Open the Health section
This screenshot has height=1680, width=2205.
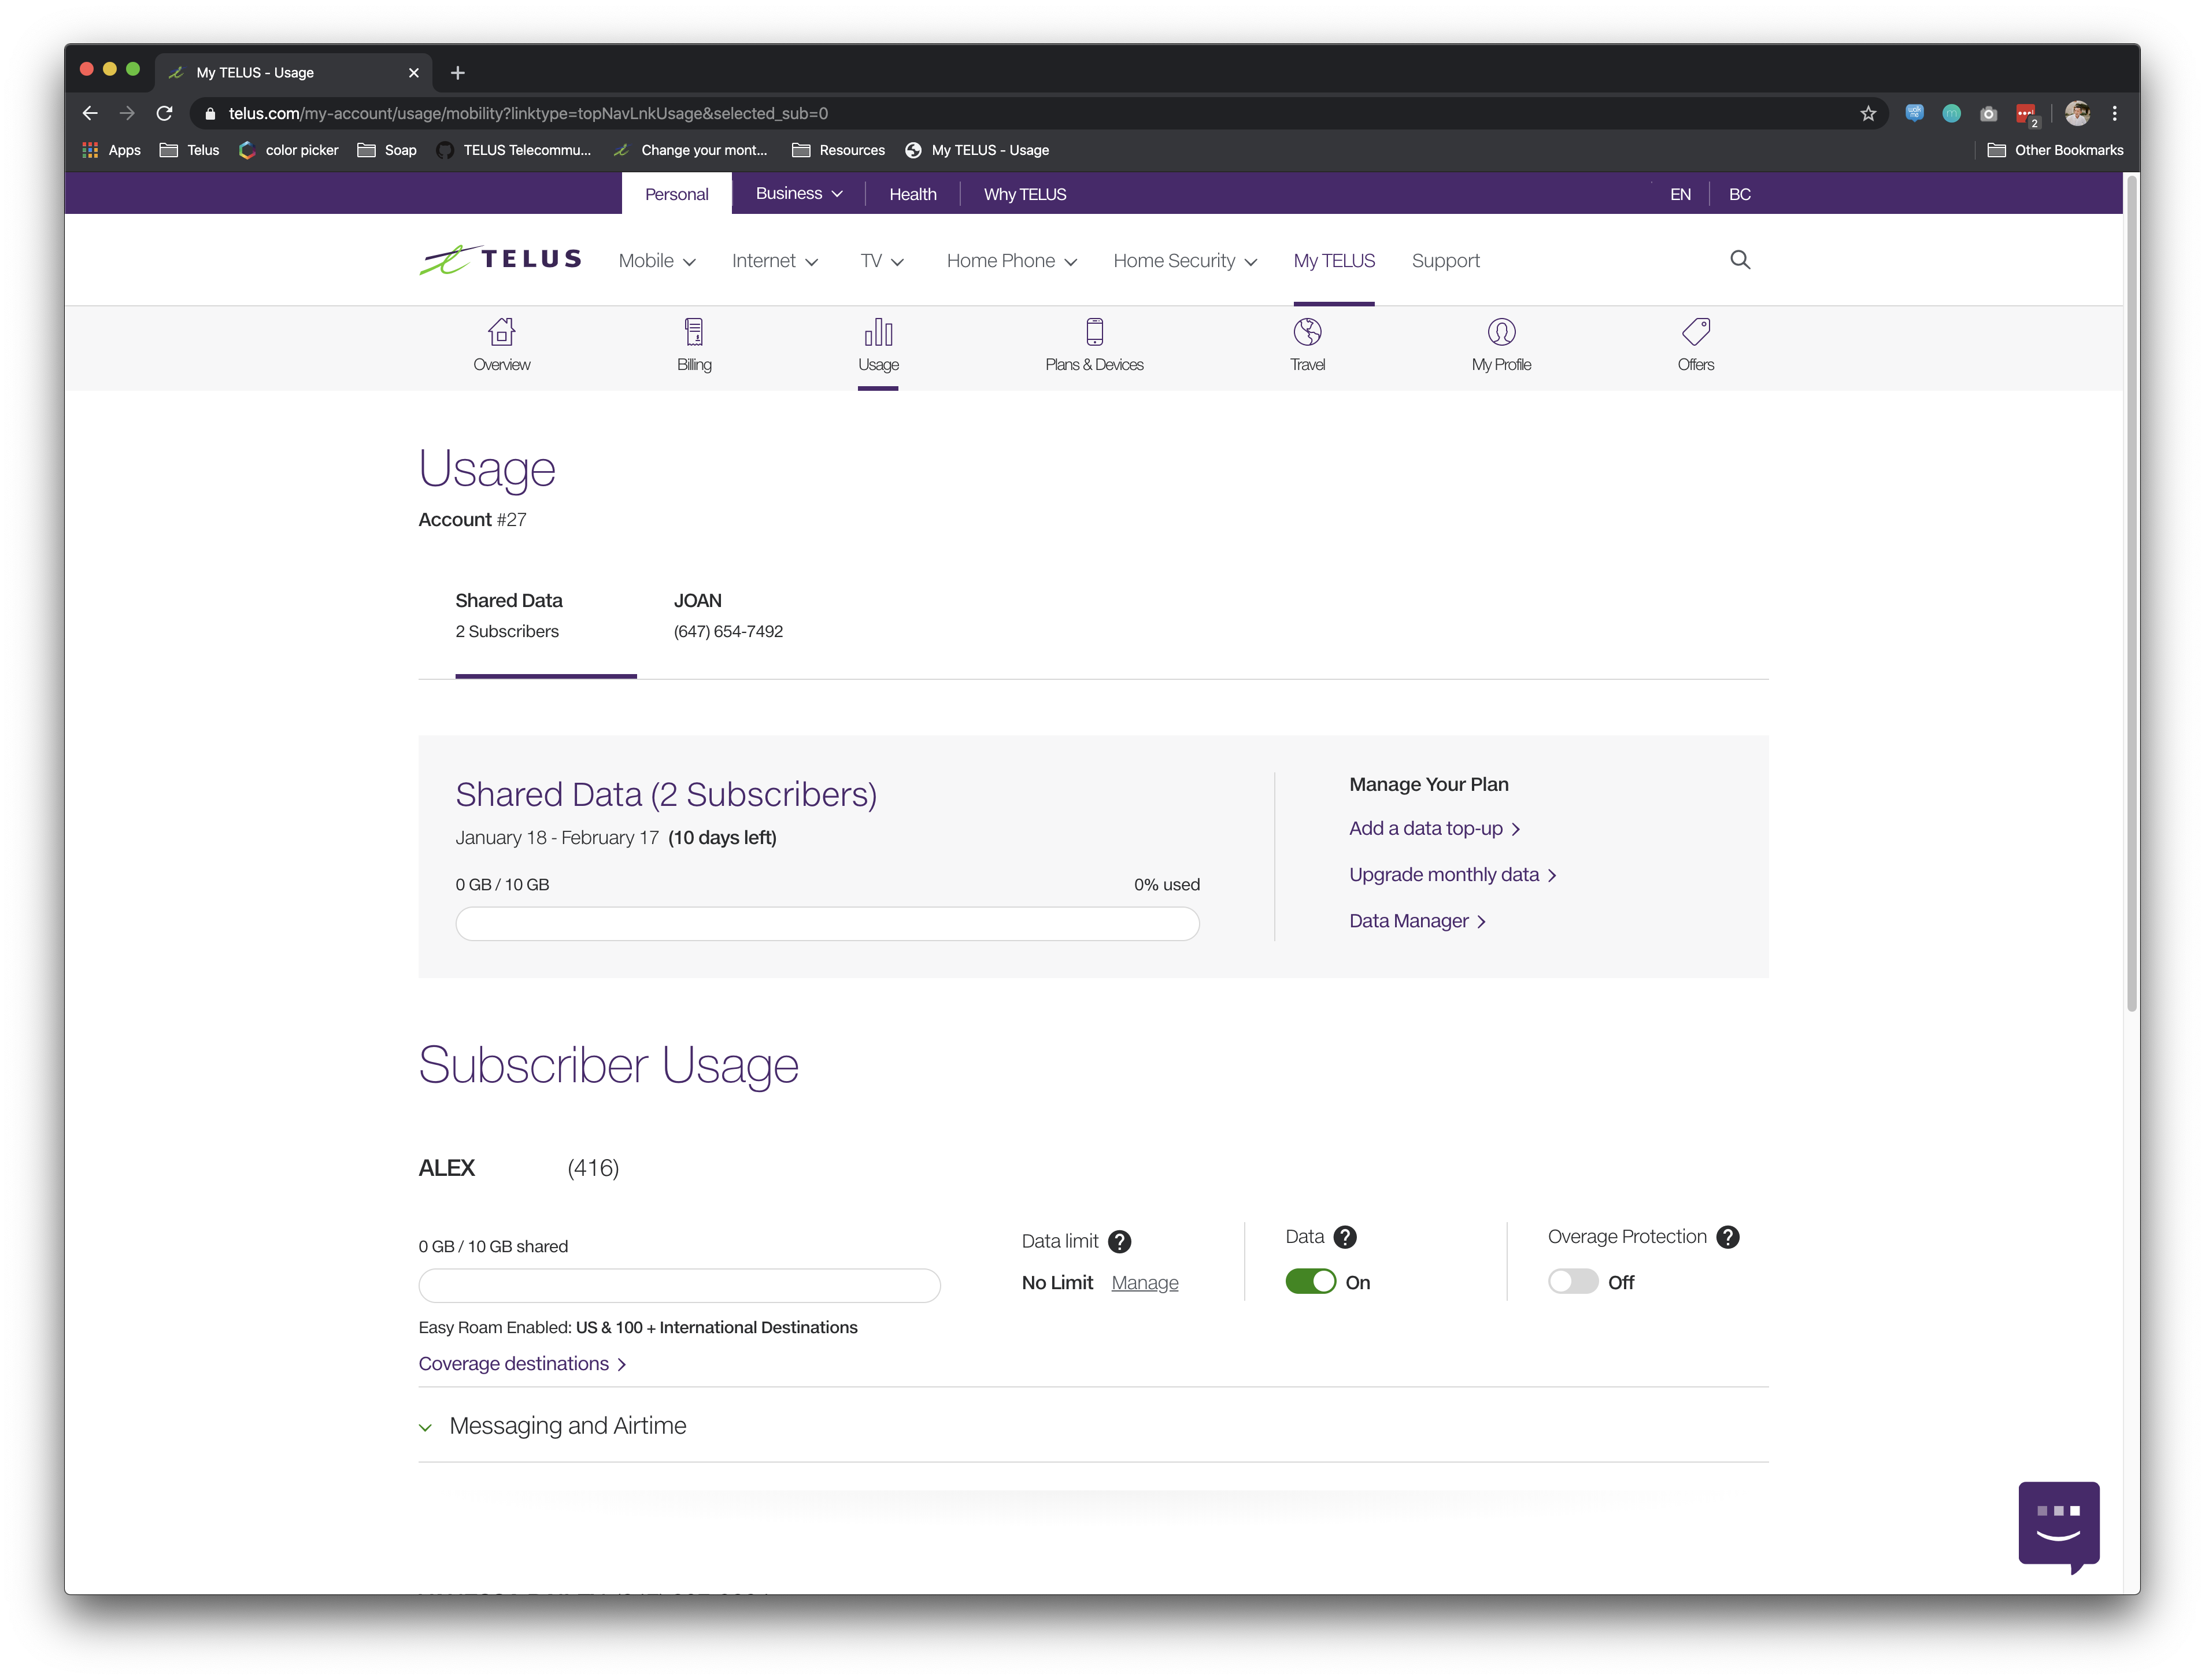coord(912,194)
